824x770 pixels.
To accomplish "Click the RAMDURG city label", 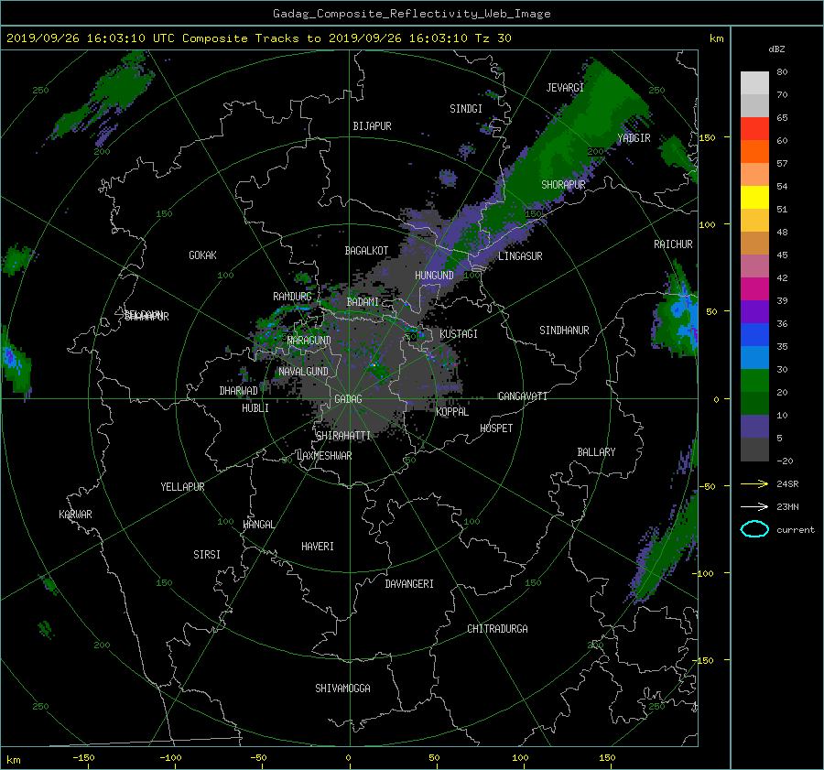I will pos(292,297).
